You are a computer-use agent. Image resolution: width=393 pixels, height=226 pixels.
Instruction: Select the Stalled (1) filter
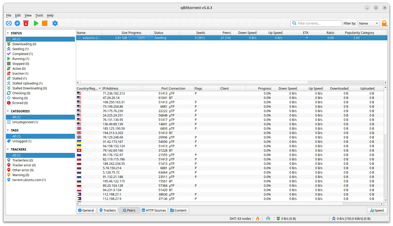click(x=40, y=79)
